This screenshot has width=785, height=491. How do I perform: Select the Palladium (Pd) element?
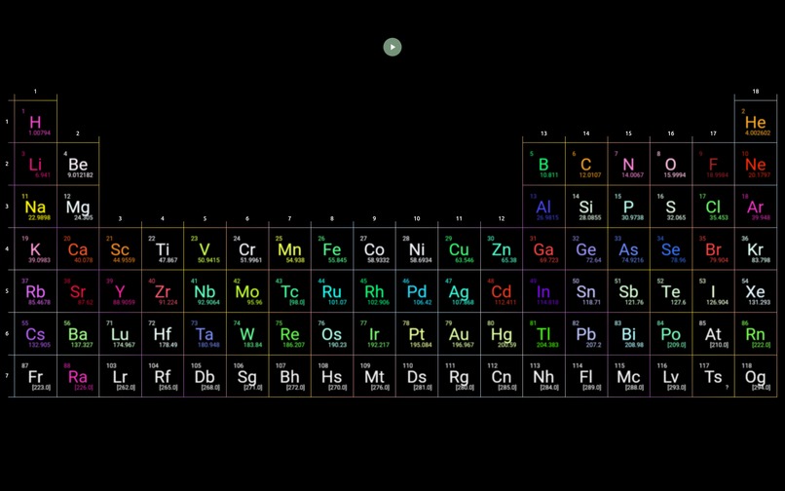(417, 291)
